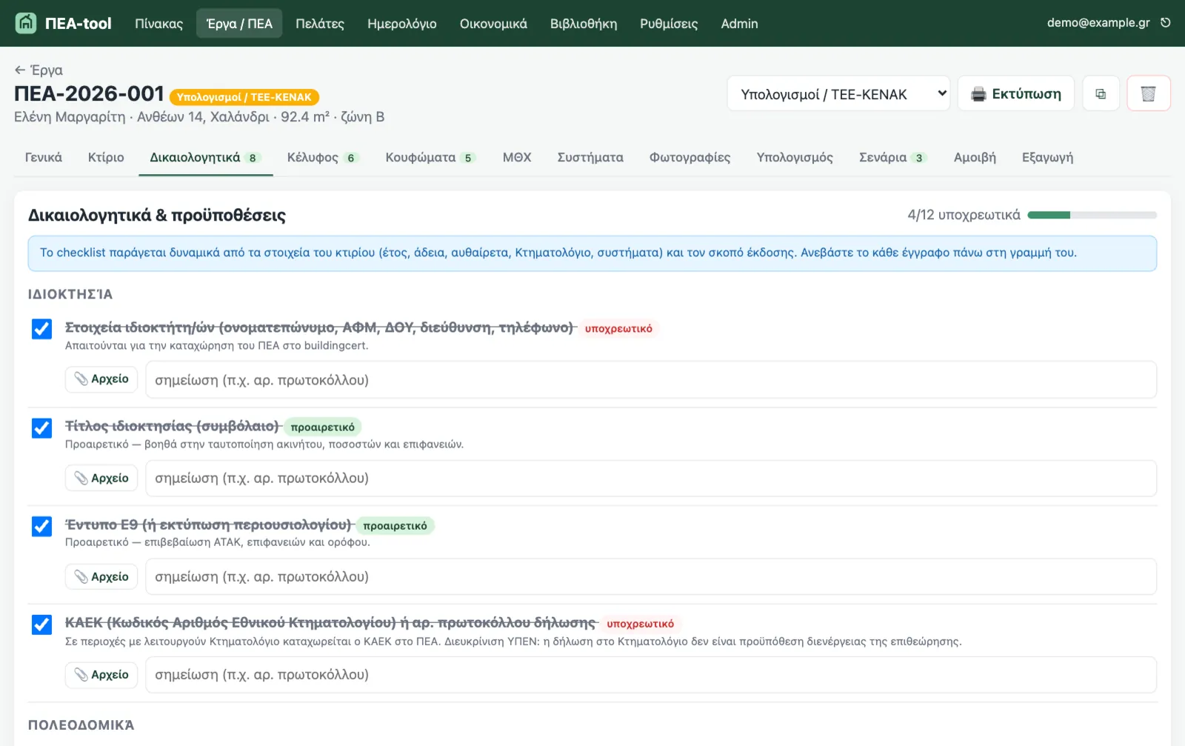The height and width of the screenshot is (746, 1185).
Task: Switch to the Σενάρια tab
Action: [x=892, y=158]
